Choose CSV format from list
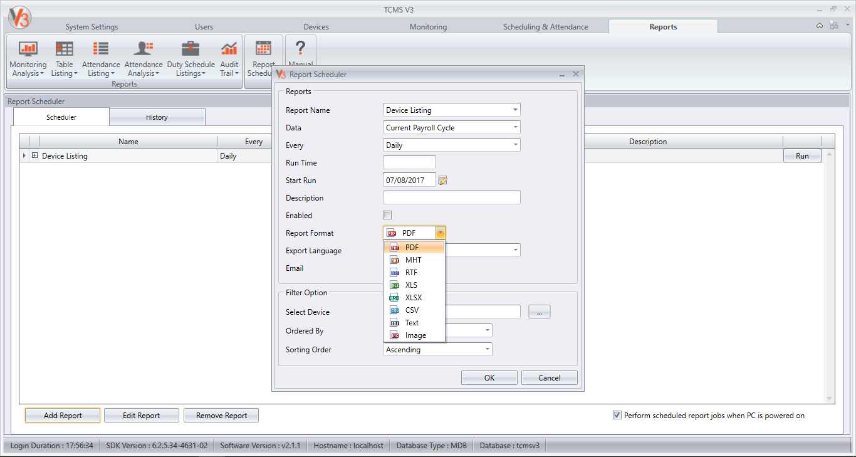856x457 pixels. coord(414,310)
